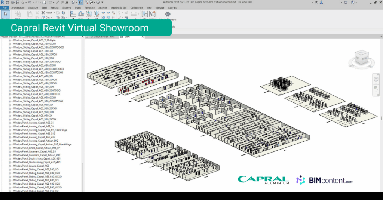Click the Search binoculars icon in title bar

316,3
